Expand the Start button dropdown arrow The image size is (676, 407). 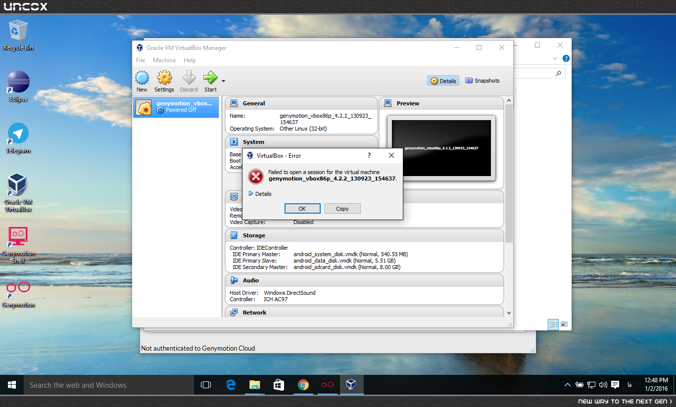[224, 81]
